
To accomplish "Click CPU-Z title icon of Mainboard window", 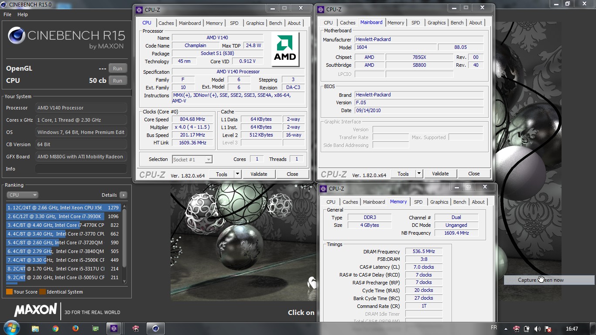I will (321, 9).
